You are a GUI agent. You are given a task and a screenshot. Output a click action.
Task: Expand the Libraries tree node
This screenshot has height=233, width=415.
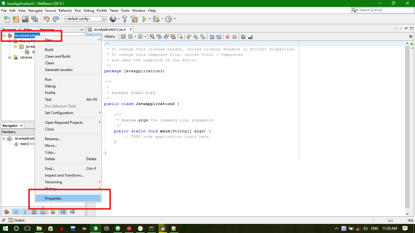(10, 57)
